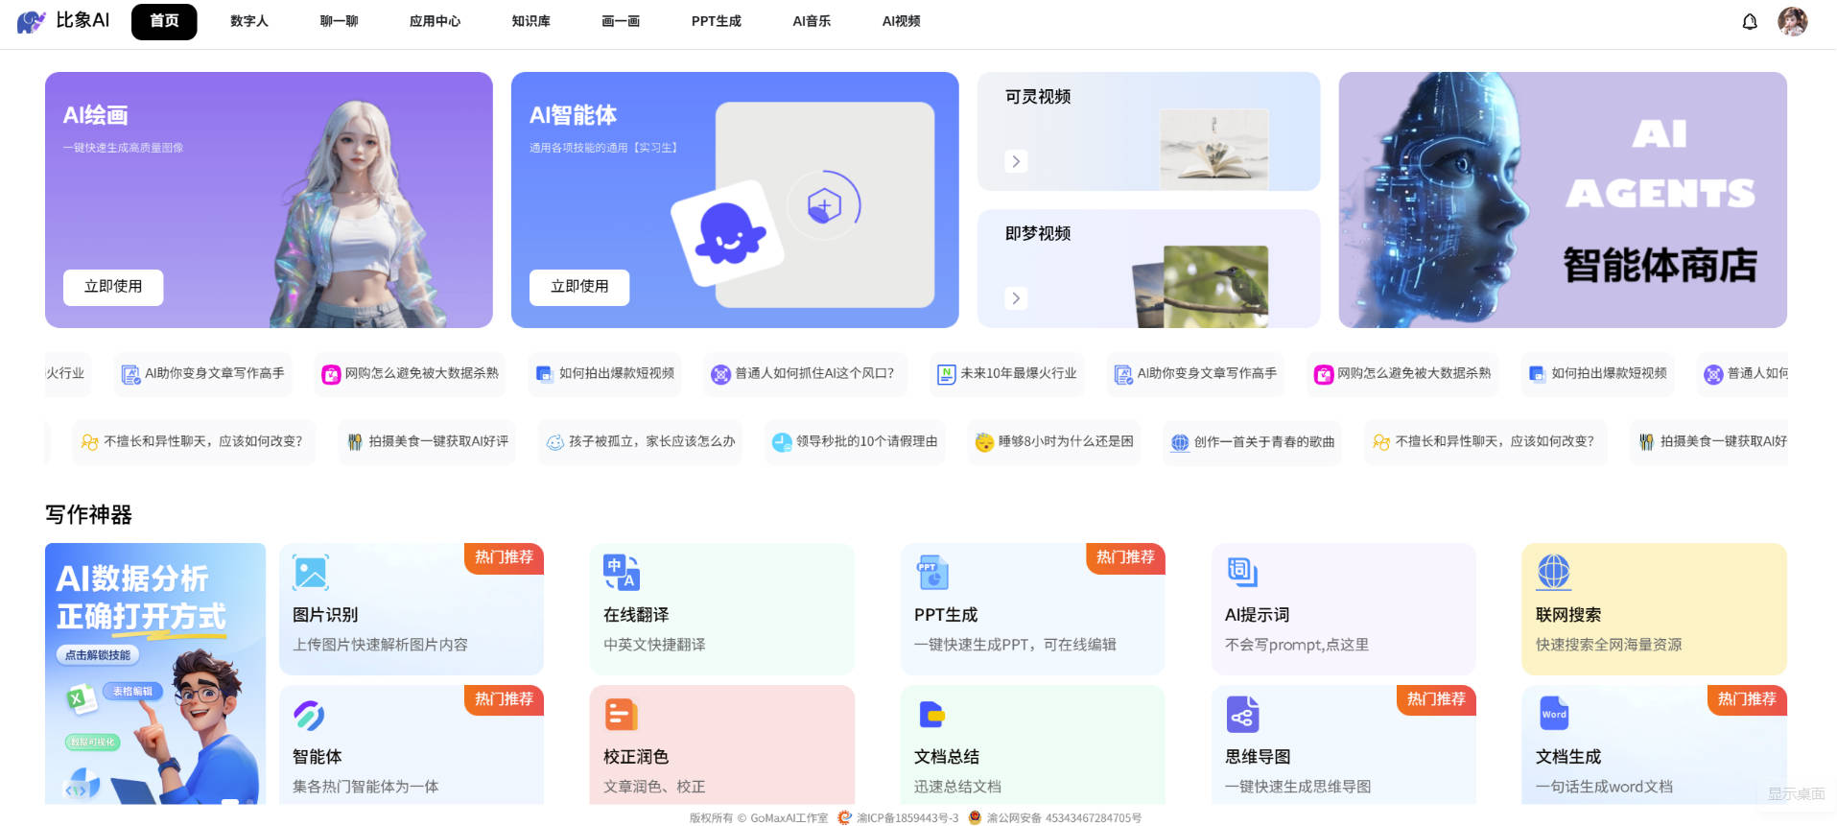The width and height of the screenshot is (1837, 826).
Task: Open AI音乐 in the top navigation
Action: click(x=812, y=21)
